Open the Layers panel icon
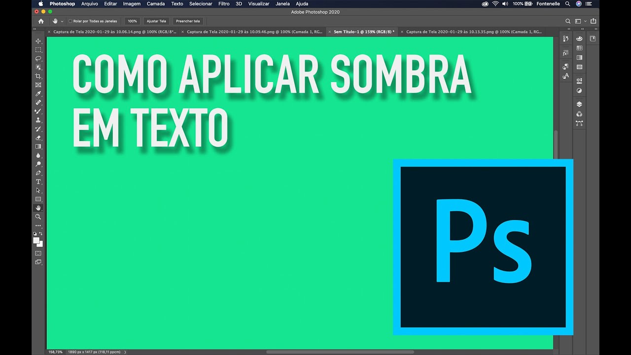 pyautogui.click(x=579, y=104)
